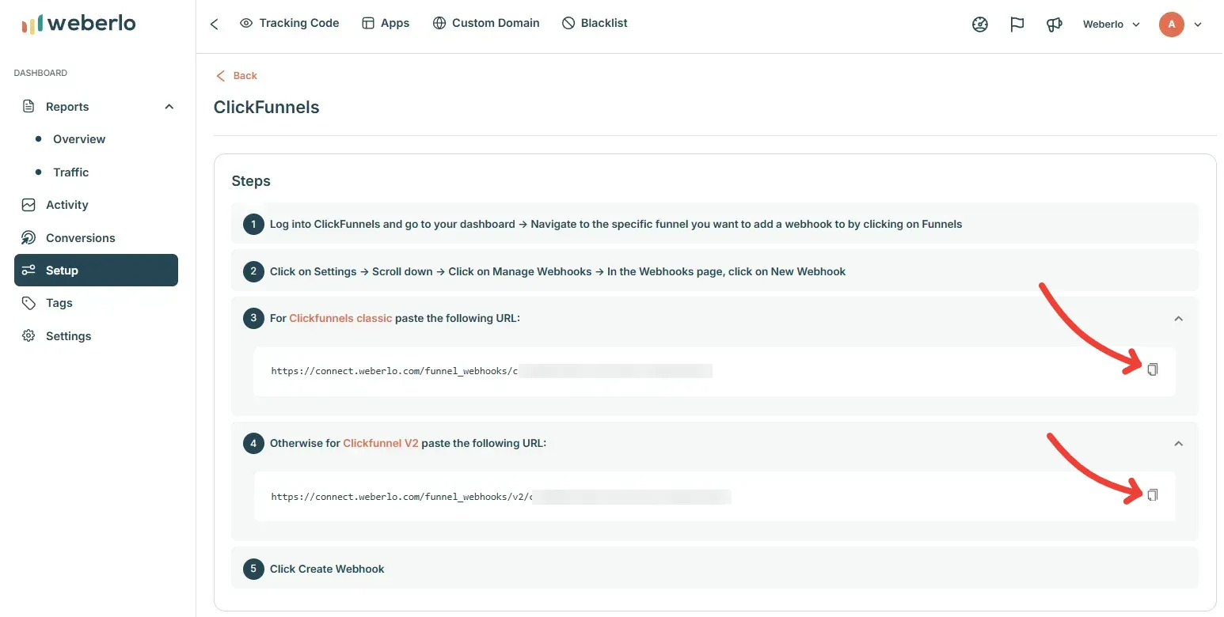1224x617 pixels.
Task: Open the megaphone announcements icon
Action: point(1054,25)
